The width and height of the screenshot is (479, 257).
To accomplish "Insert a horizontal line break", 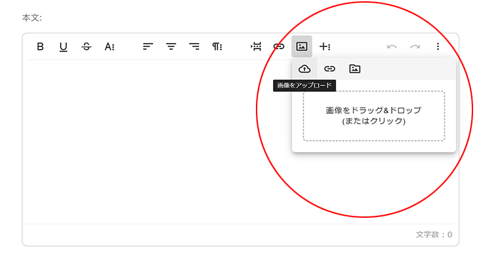I will (x=256, y=46).
